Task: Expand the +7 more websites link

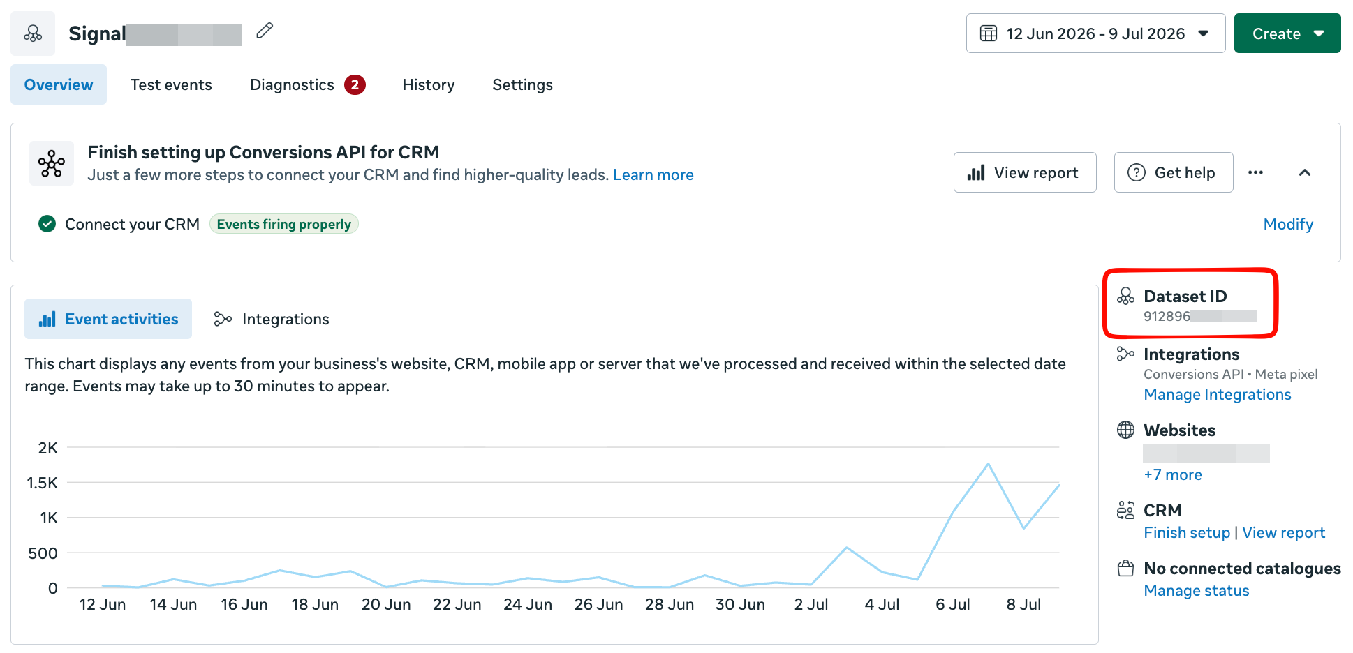Action: point(1173,474)
